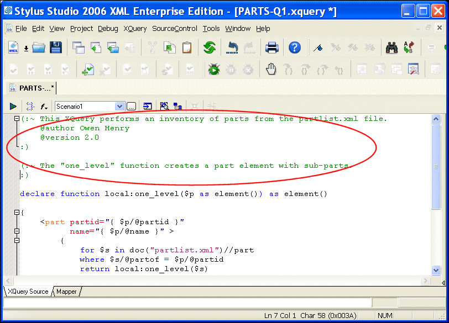The width and height of the screenshot is (449, 323).
Task: Click the scenario browse ellipsis button
Action: [x=132, y=106]
